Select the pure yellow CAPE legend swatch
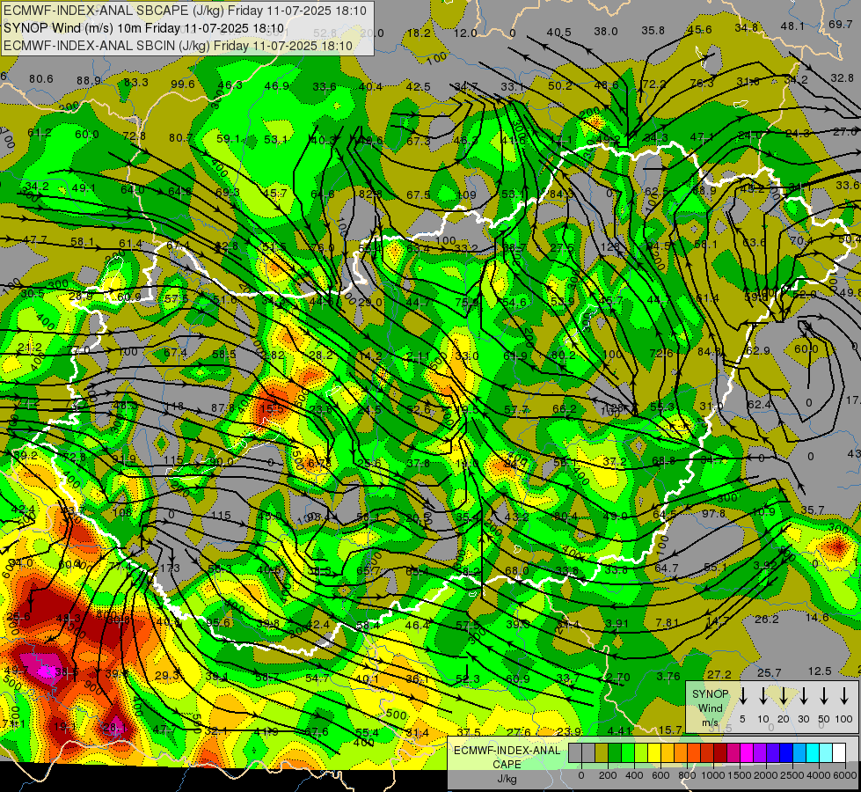The height and width of the screenshot is (792, 861). 654,752
